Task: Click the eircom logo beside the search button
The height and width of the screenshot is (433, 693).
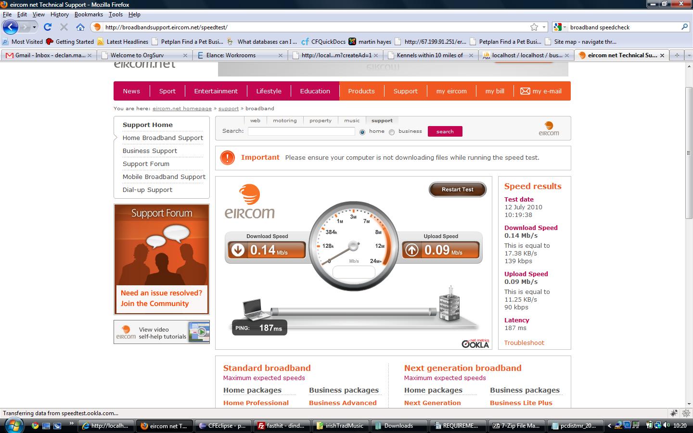Action: click(x=549, y=128)
